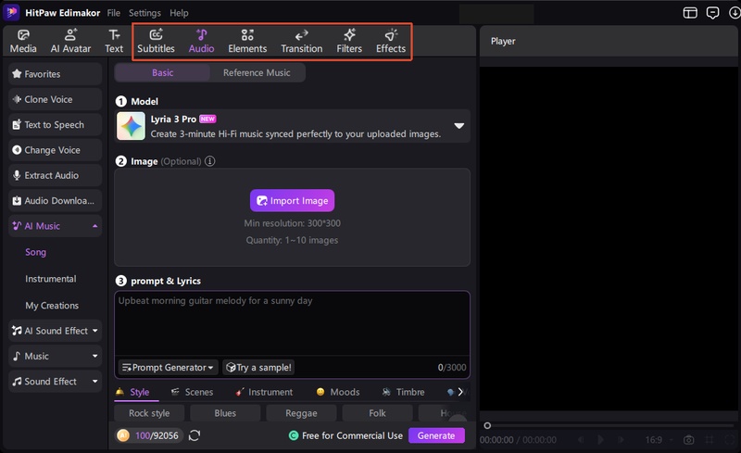The image size is (741, 453).
Task: Focus the prompt & lyrics text box
Action: point(292,323)
